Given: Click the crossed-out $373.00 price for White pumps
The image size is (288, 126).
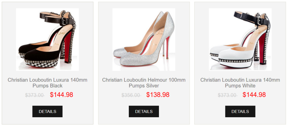Looking at the screenshot, I should coord(227,95).
